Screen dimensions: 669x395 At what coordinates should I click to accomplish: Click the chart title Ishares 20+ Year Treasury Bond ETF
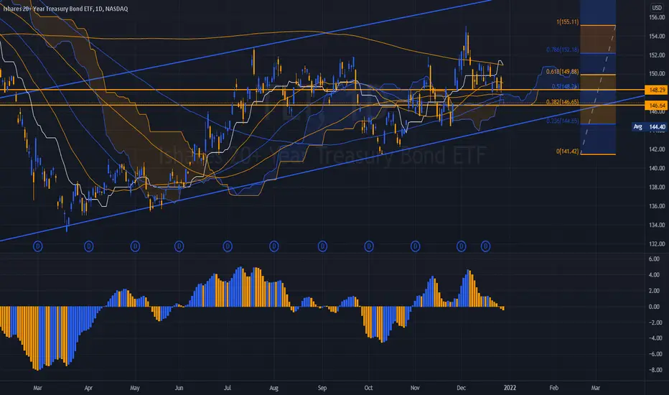(x=65, y=9)
